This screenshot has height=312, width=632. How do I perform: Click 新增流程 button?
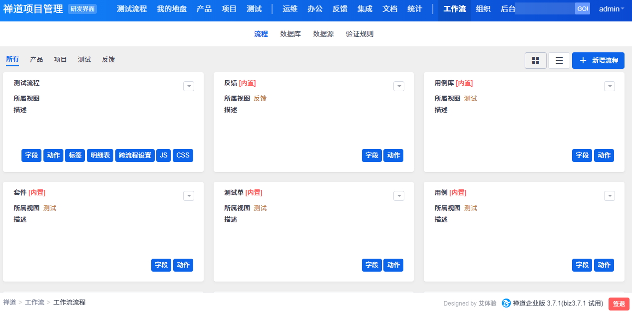(x=598, y=60)
